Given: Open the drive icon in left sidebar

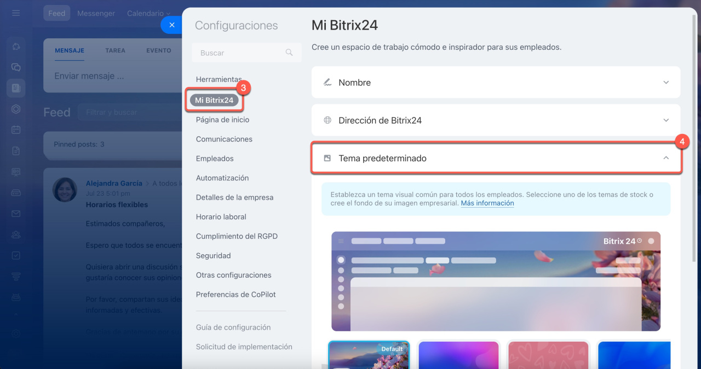Looking at the screenshot, I should [x=16, y=192].
